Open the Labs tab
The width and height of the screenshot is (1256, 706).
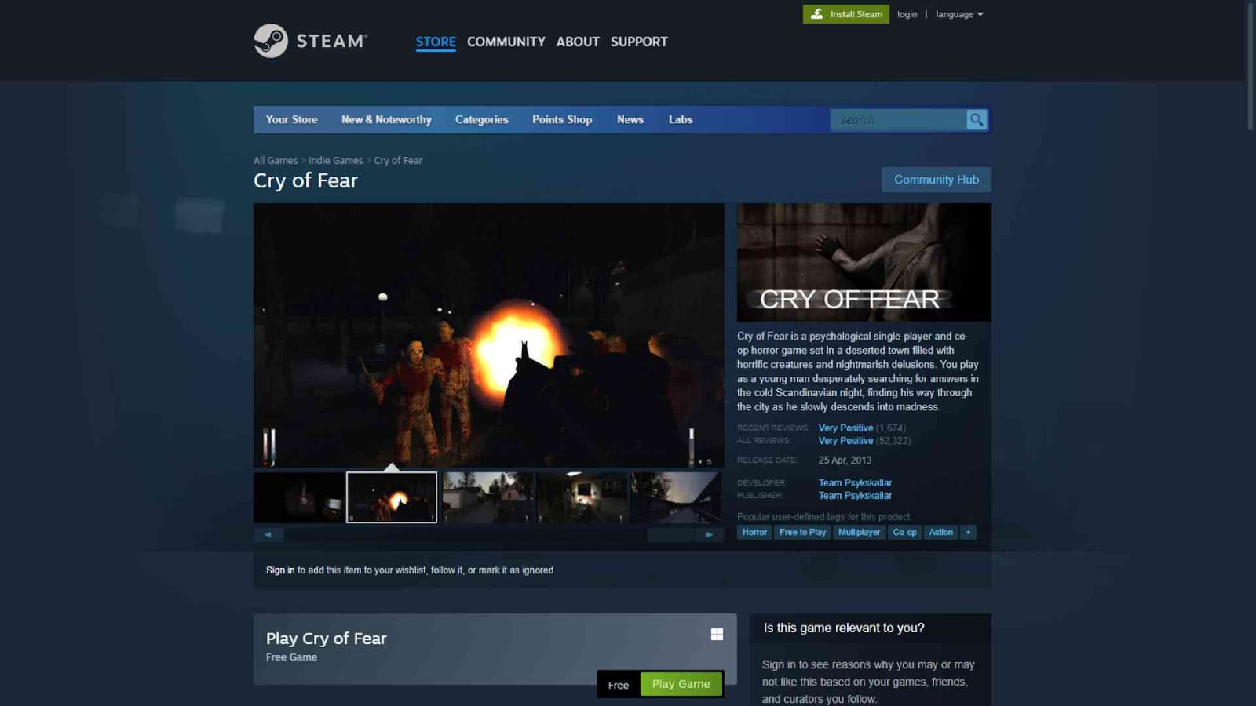click(x=681, y=119)
